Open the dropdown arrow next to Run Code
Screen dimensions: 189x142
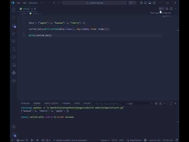point(163,9)
